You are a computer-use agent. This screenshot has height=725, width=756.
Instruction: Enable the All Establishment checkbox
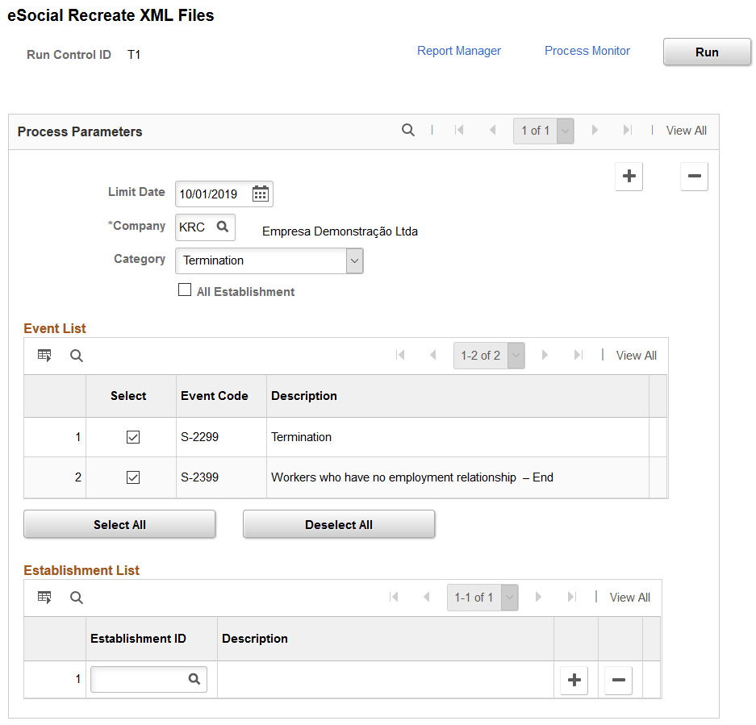coord(185,289)
